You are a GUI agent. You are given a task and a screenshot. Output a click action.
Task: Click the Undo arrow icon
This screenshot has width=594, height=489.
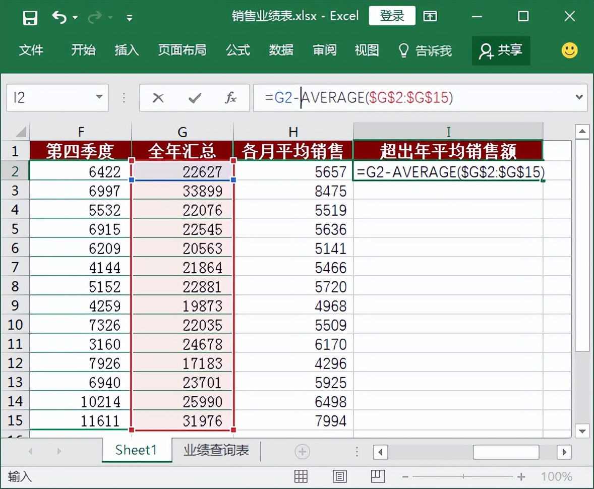click(x=60, y=16)
